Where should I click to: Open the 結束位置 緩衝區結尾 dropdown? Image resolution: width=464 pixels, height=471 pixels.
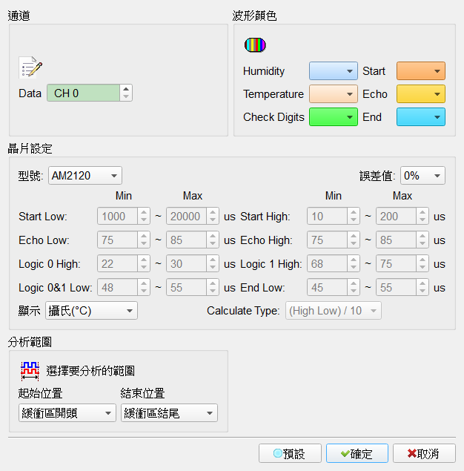click(x=169, y=413)
